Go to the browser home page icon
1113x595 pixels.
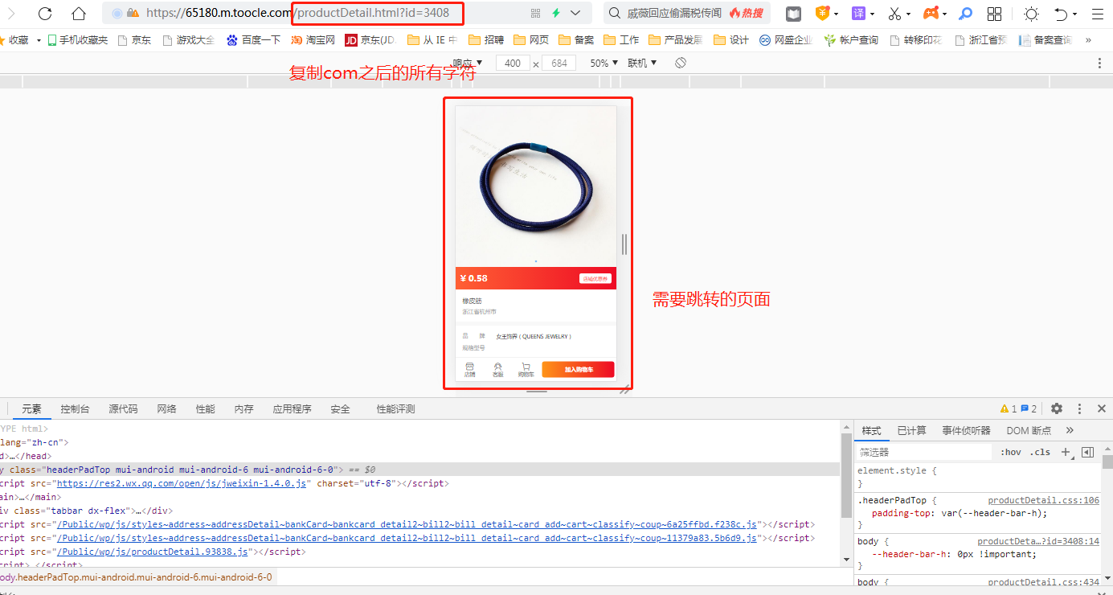pyautogui.click(x=79, y=13)
